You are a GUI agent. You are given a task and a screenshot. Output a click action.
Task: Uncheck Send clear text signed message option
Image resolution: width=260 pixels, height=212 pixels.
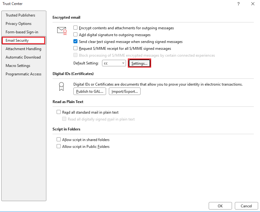tap(75, 42)
